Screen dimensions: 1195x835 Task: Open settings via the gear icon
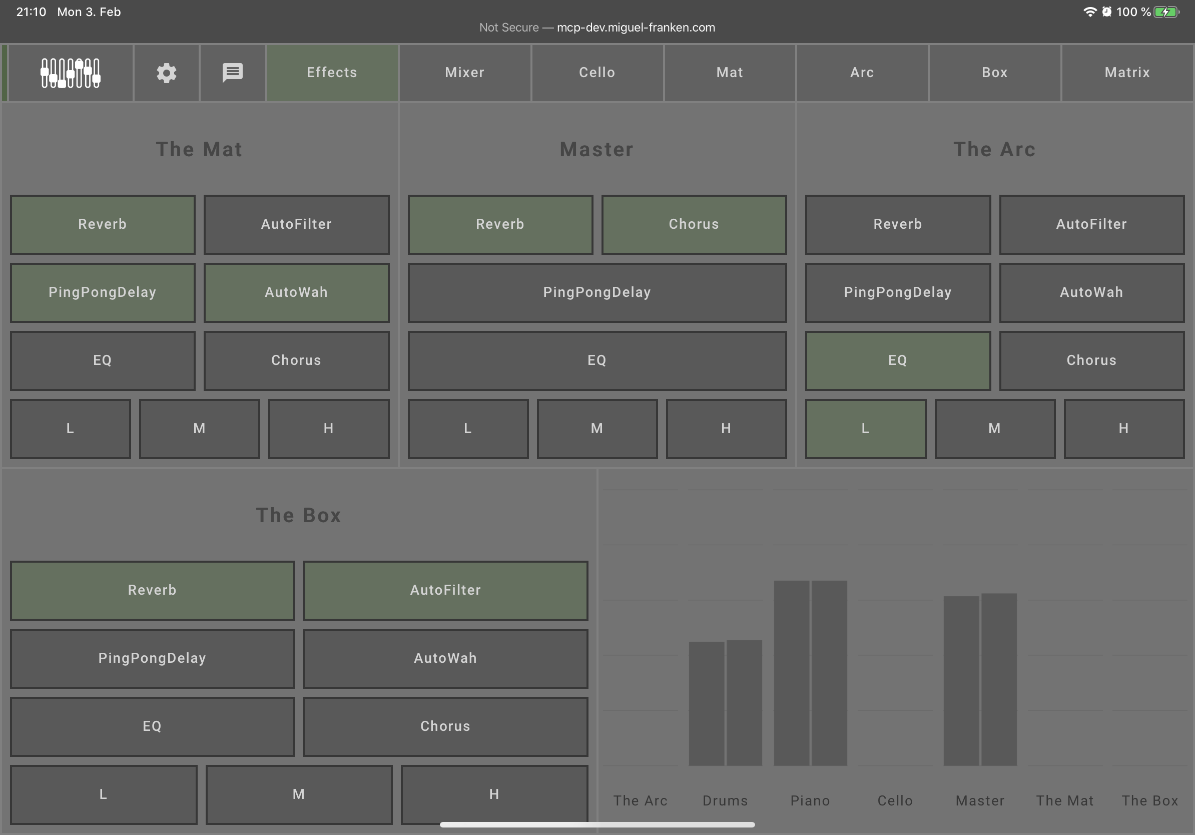pyautogui.click(x=167, y=73)
